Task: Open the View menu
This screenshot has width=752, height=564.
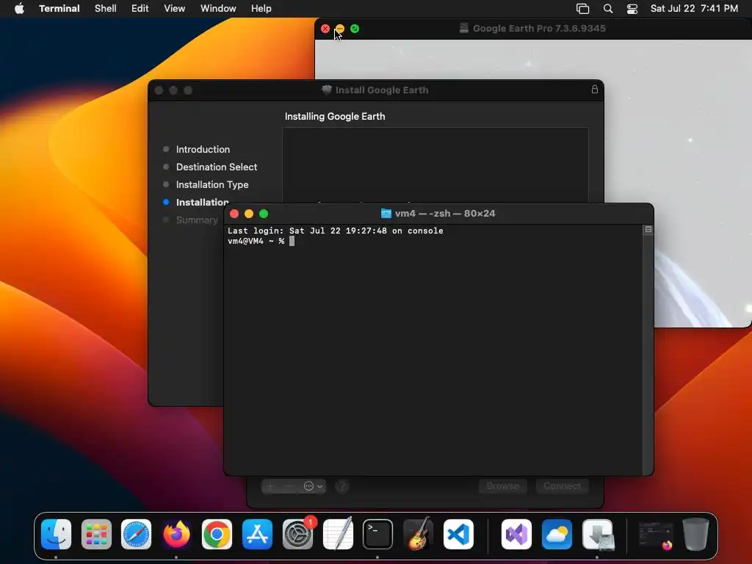Action: (175, 8)
